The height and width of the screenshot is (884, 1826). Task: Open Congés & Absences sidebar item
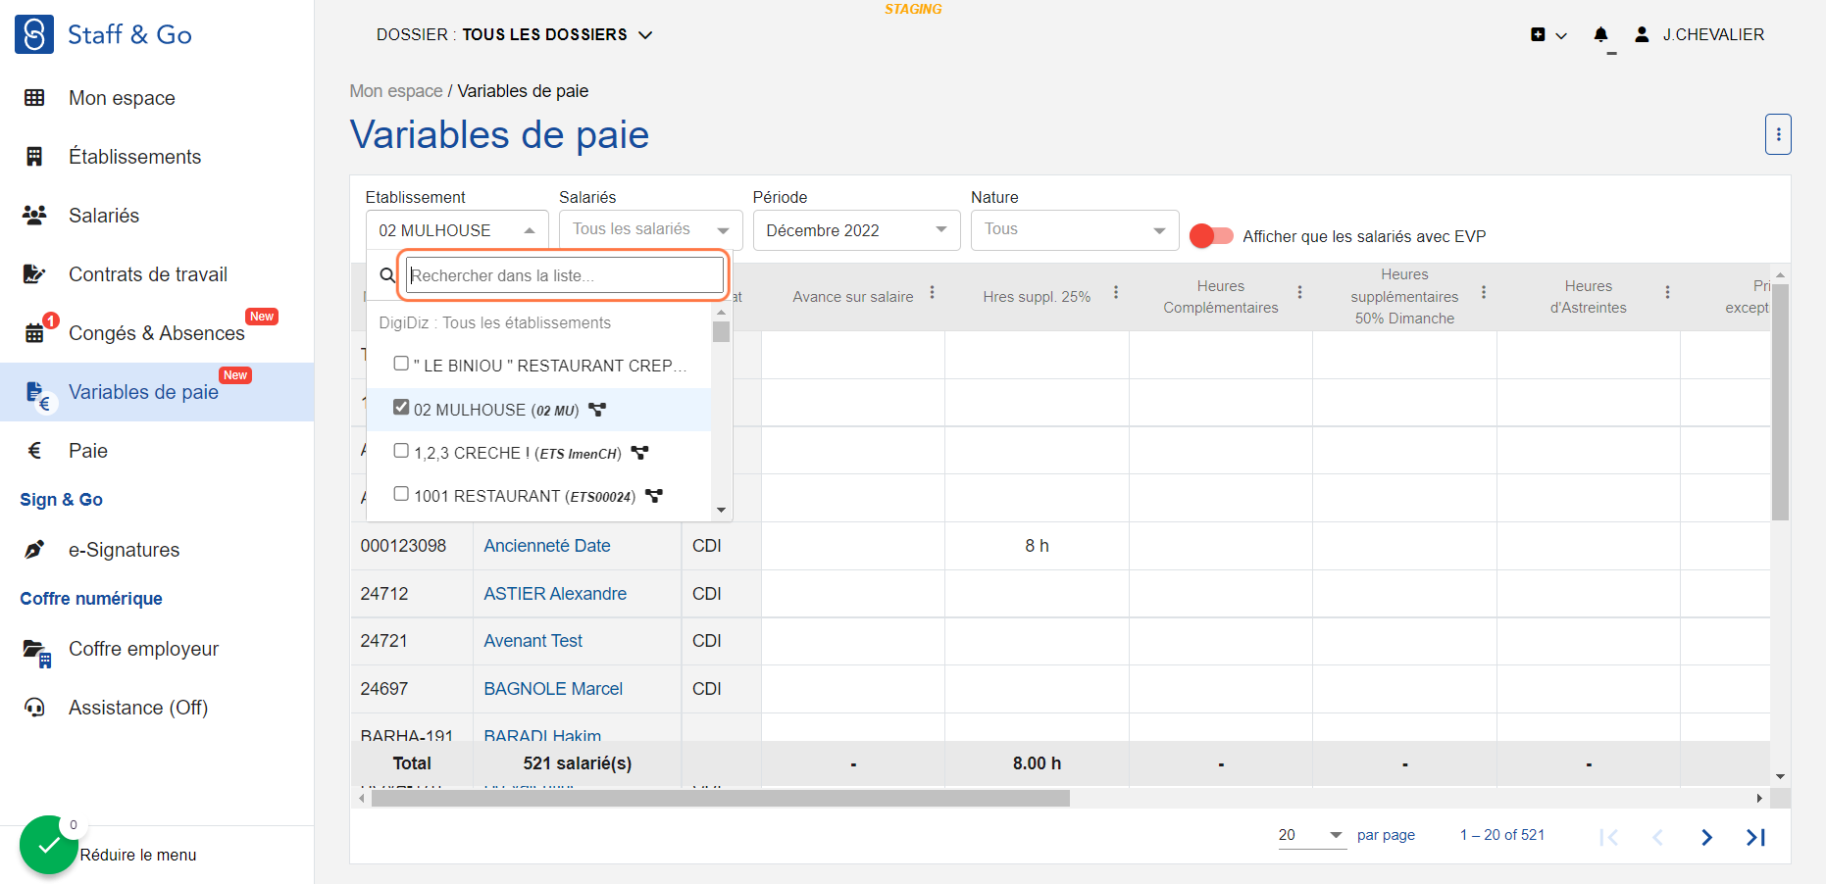(157, 333)
